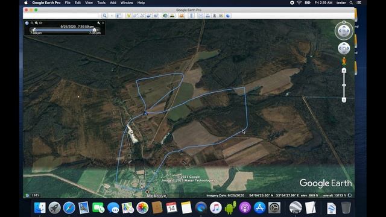
Task: Open Finder from the Dock
Action: [40, 208]
